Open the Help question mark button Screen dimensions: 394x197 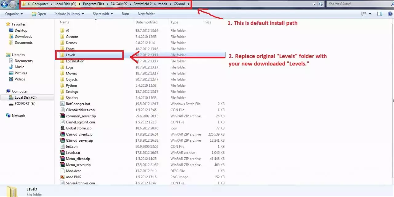click(x=389, y=14)
